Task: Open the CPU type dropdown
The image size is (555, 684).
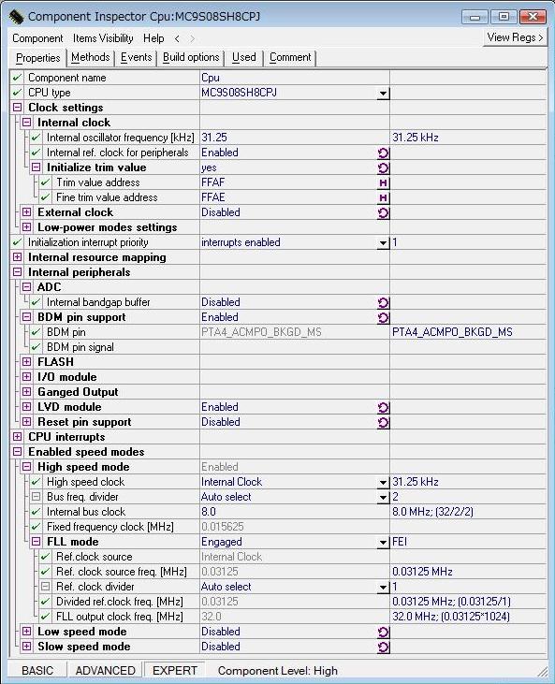Action: (383, 93)
